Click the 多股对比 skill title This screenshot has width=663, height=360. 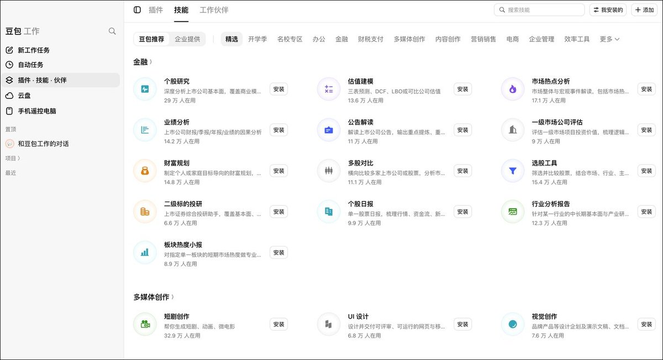360,163
